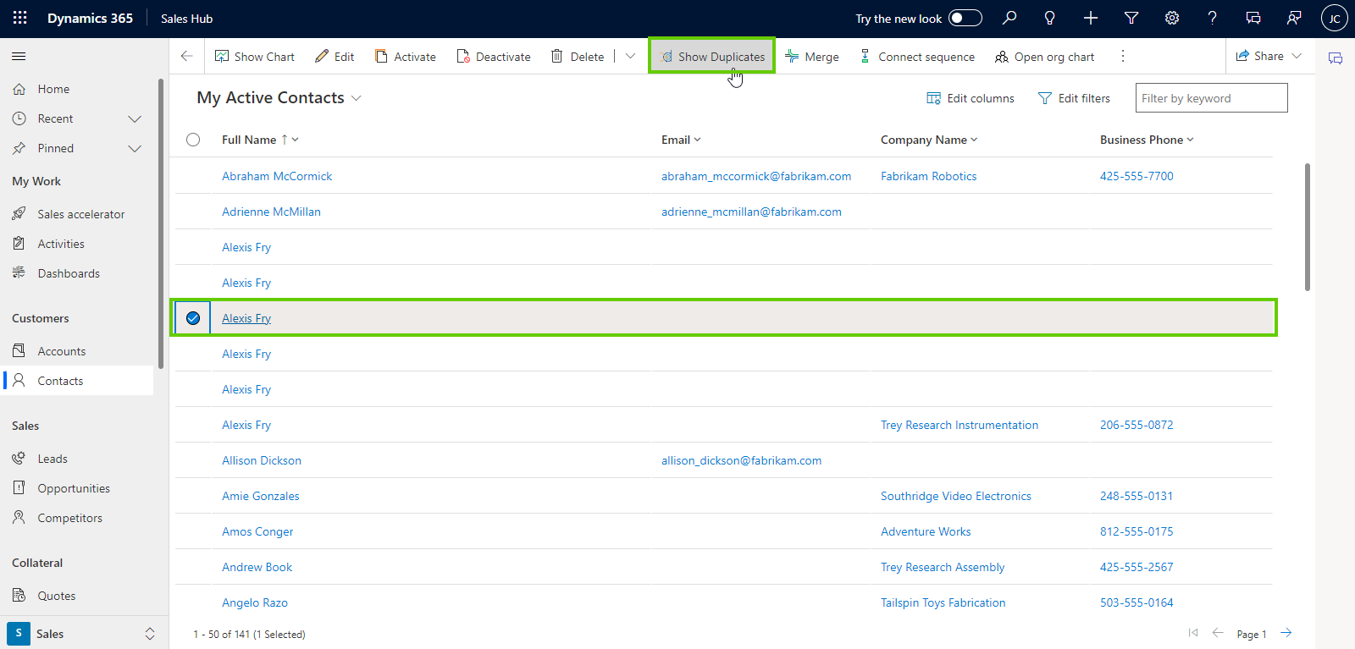Navigate to Opportunities in sidebar

pyautogui.click(x=74, y=488)
